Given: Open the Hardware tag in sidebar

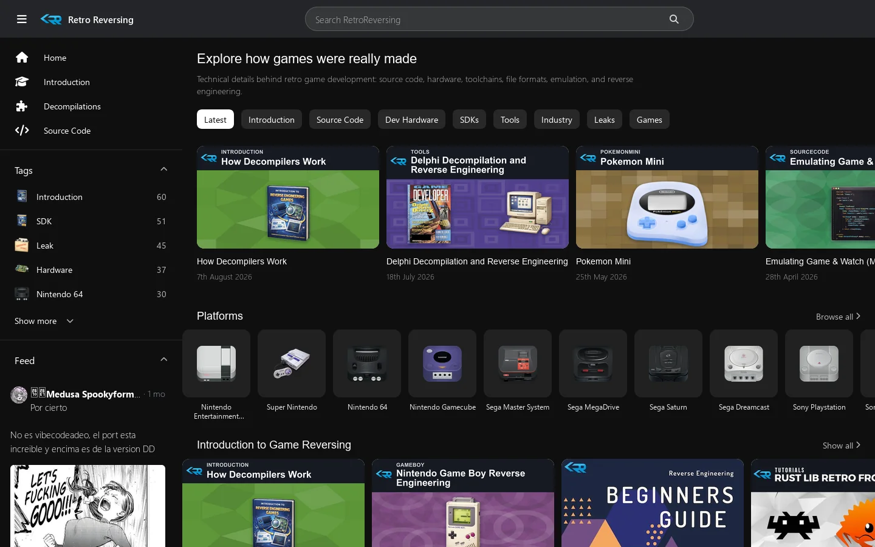Looking at the screenshot, I should [x=91, y=270].
